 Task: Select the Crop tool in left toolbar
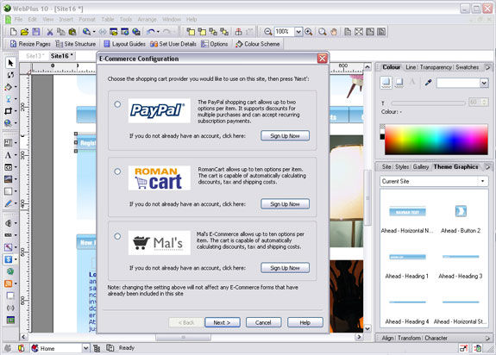tap(9, 111)
